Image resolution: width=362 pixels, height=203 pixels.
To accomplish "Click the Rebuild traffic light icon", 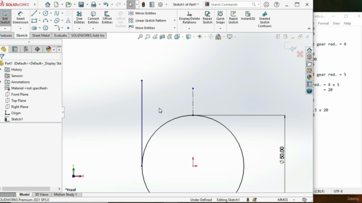I will [143, 5].
